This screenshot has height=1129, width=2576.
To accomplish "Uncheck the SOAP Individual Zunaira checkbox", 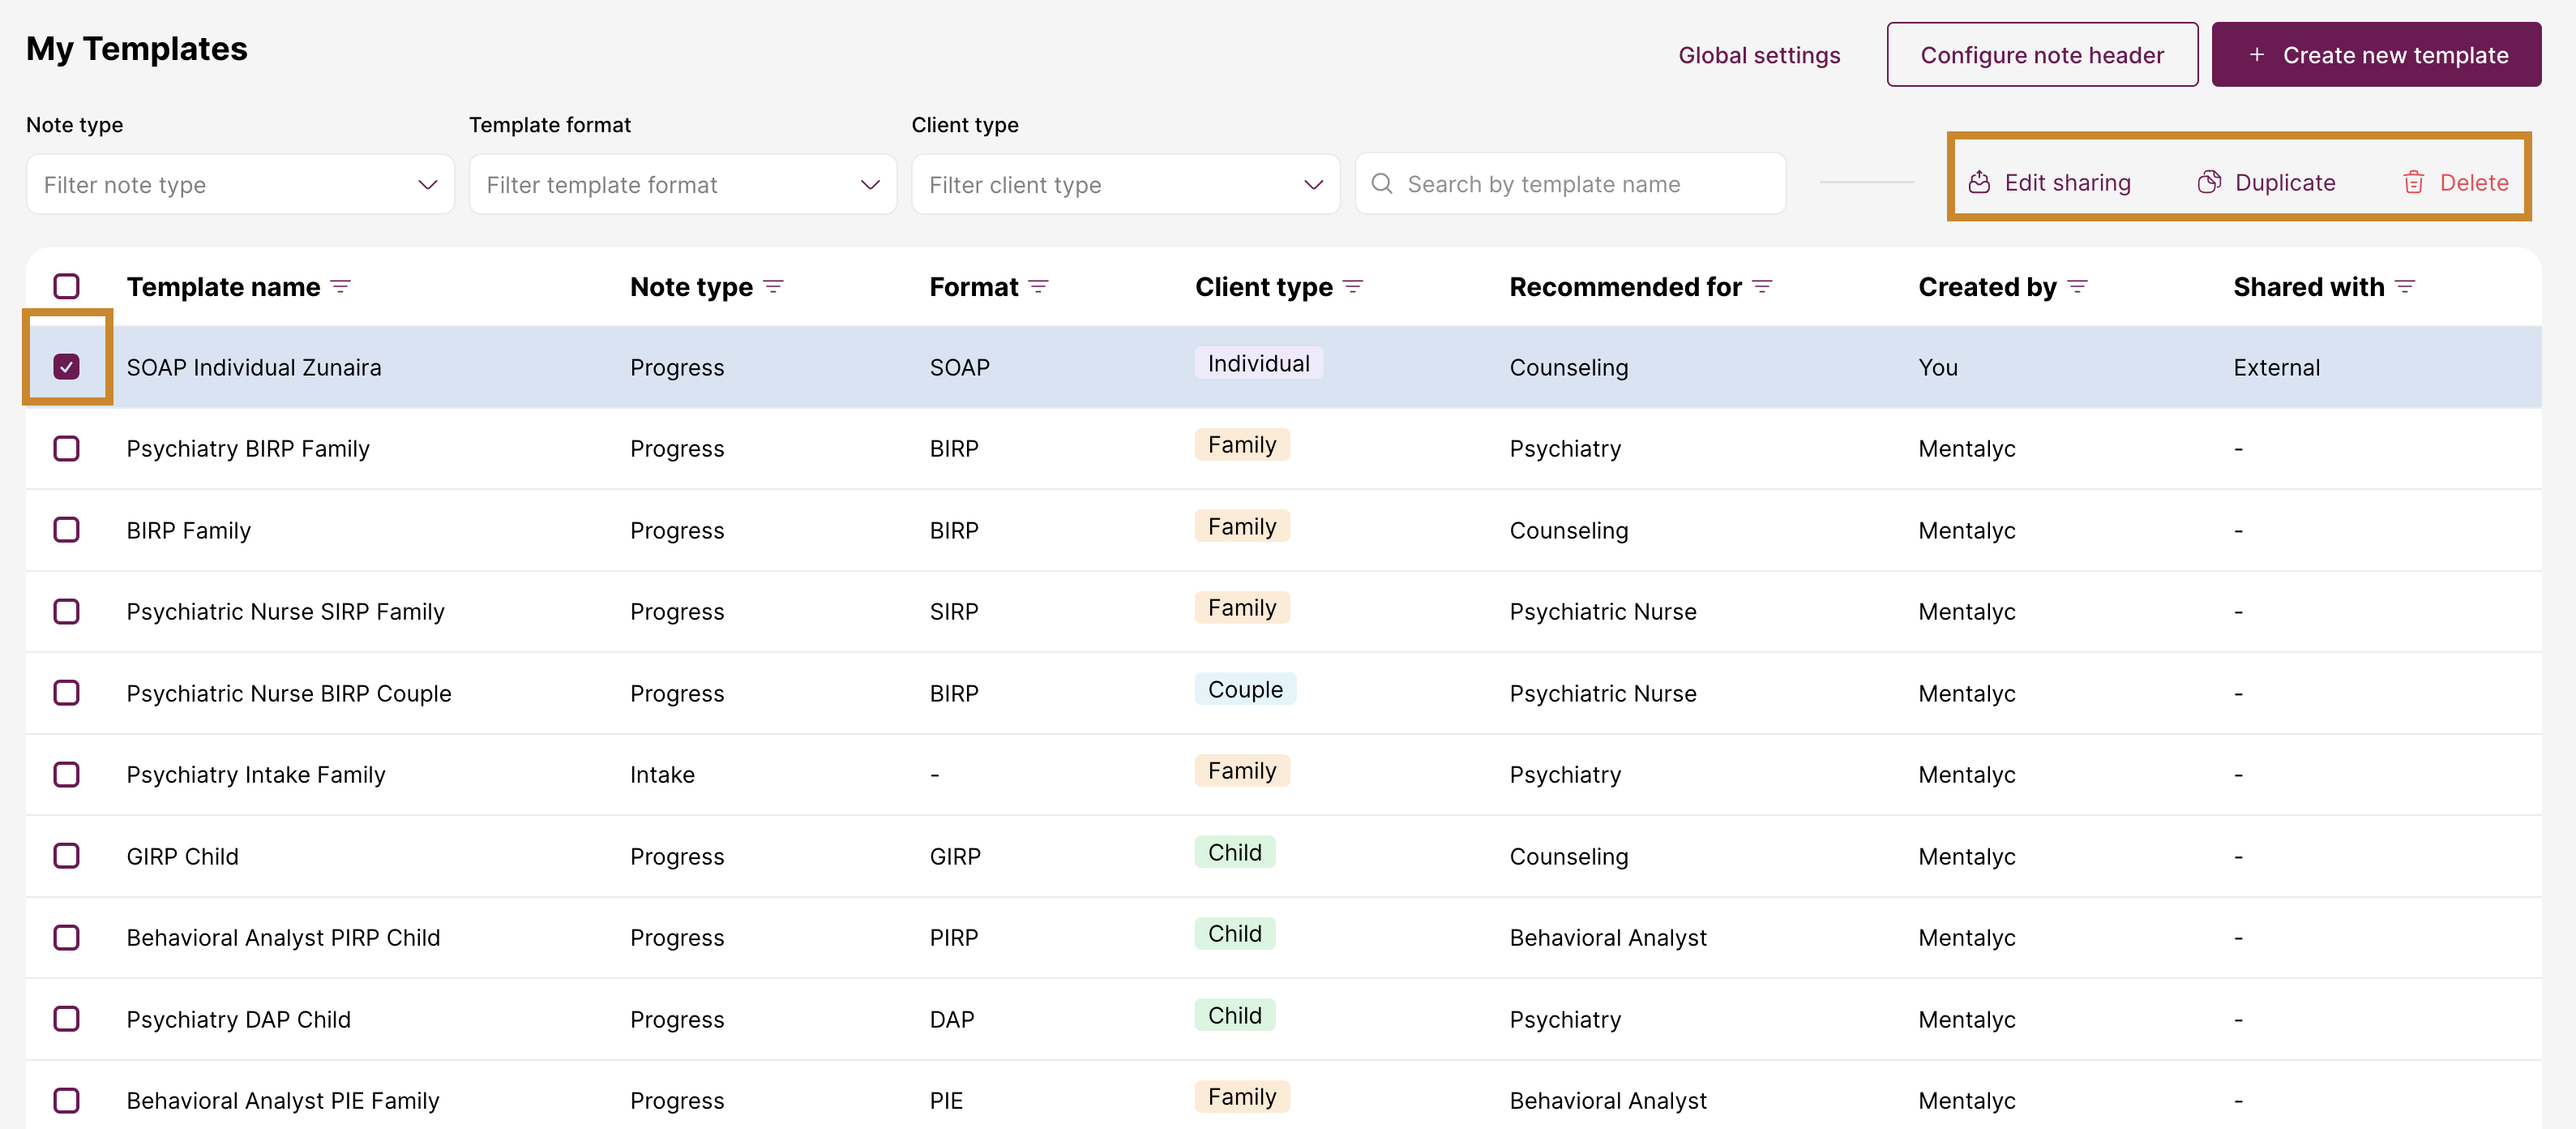I will pos(67,367).
